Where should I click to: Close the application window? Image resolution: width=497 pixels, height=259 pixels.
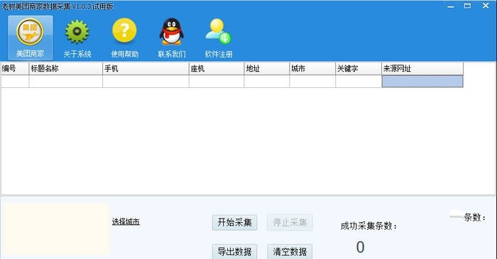(486, 6)
